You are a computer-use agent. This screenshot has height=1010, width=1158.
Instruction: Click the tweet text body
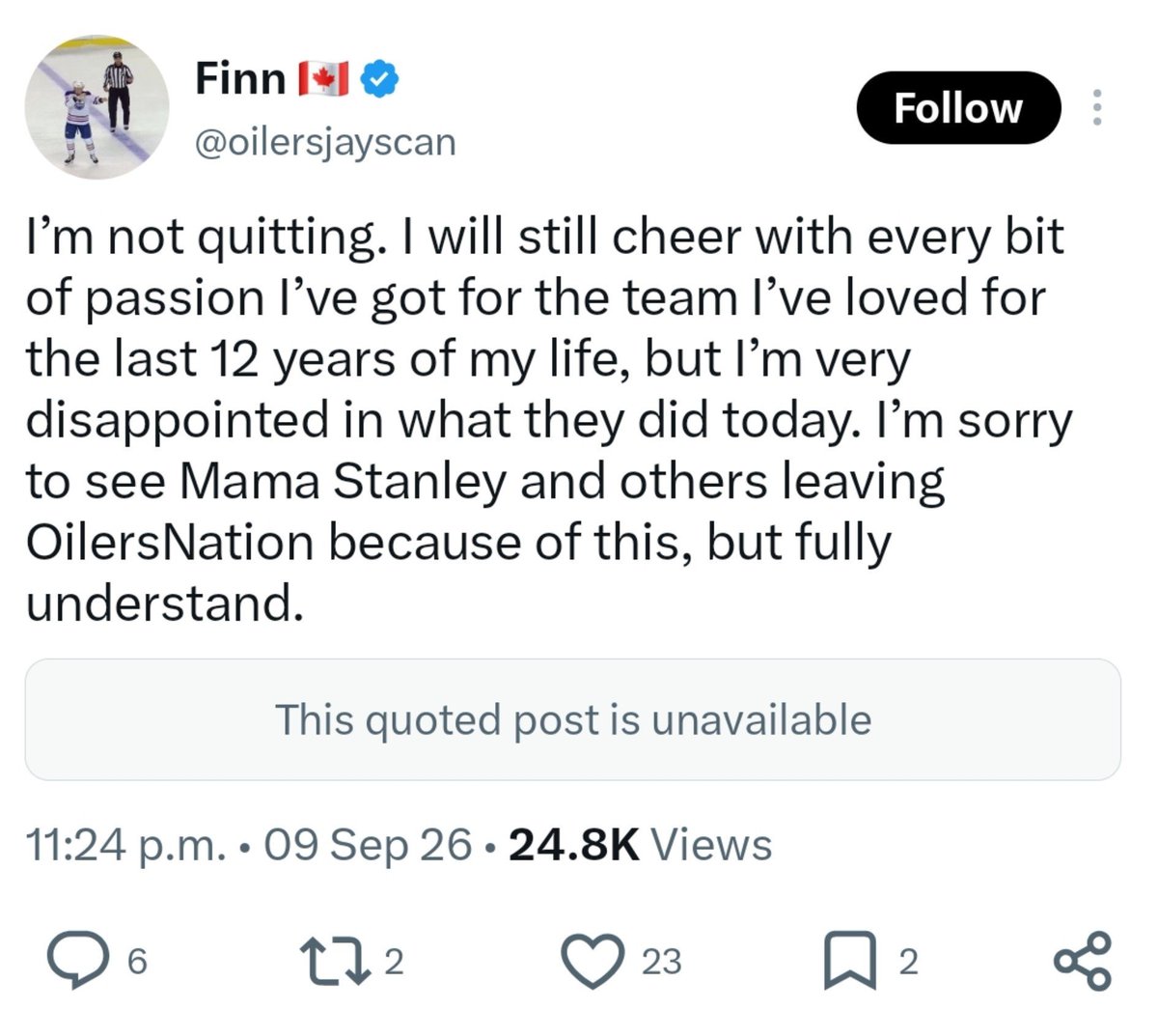click(550, 420)
